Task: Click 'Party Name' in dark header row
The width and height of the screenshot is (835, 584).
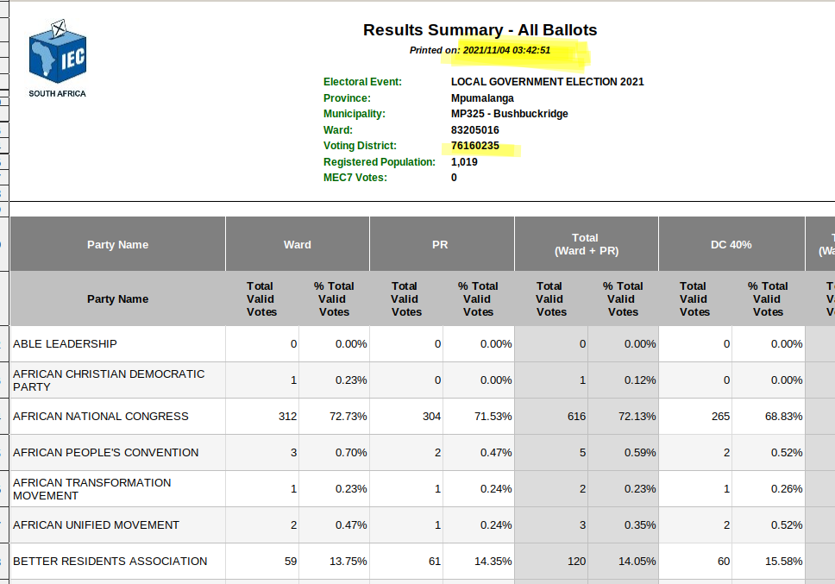Action: [117, 244]
